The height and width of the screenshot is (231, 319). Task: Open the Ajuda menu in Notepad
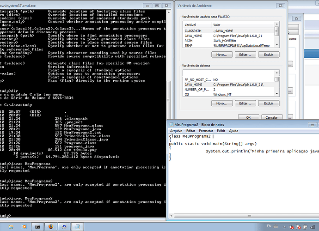coord(233,131)
